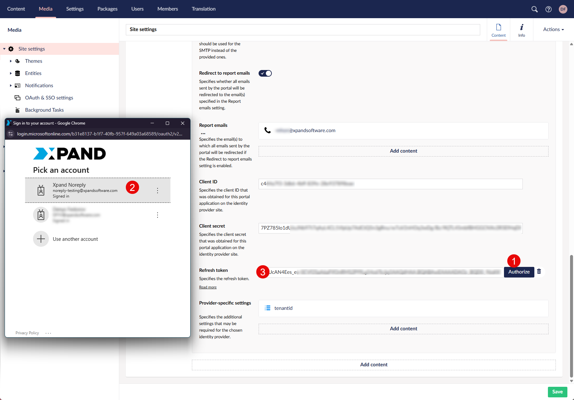This screenshot has height=400, width=574.
Task: Collapse the Site settings tree node
Action: [x=4, y=49]
